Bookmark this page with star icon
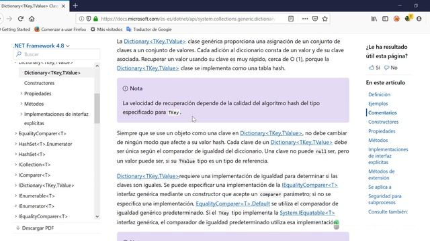The width and height of the screenshot is (430, 241). click(x=325, y=19)
